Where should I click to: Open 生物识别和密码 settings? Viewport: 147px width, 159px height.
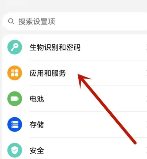tap(74, 47)
